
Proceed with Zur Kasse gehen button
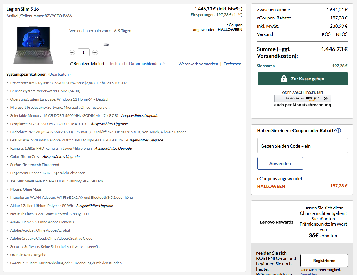click(x=303, y=78)
